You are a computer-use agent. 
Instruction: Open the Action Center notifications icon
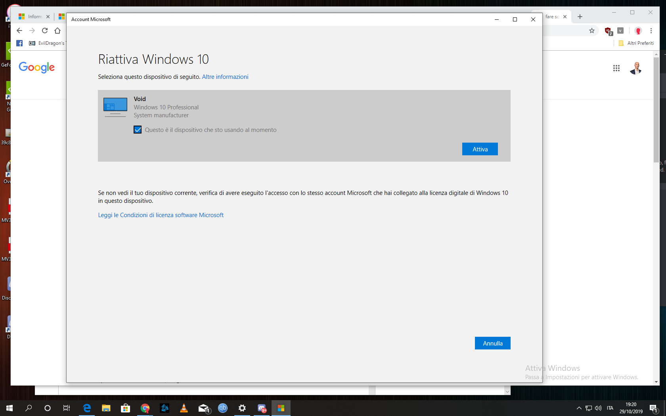tap(653, 408)
